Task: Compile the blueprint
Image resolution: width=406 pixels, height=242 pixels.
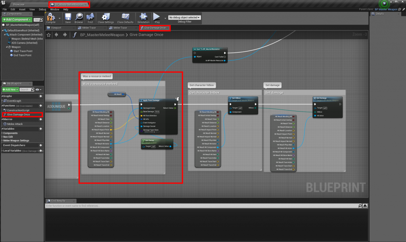Action: click(51, 18)
